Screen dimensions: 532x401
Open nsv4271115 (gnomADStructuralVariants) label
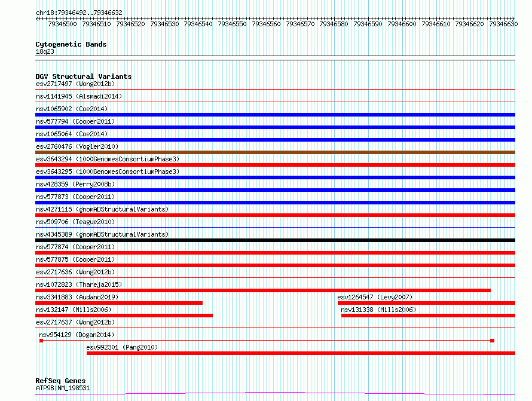coord(102,209)
